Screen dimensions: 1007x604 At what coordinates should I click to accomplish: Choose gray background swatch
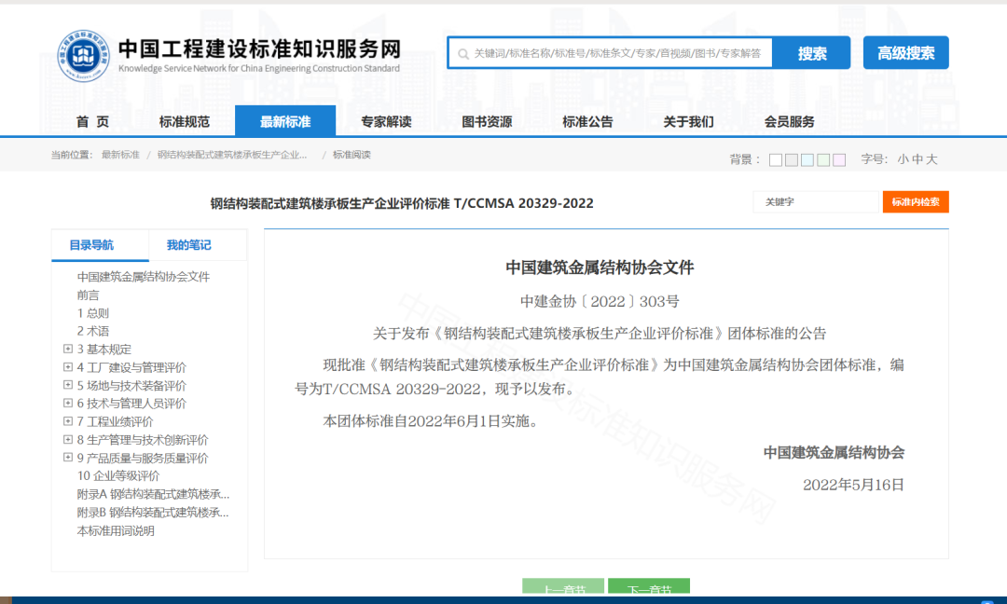pyautogui.click(x=792, y=159)
